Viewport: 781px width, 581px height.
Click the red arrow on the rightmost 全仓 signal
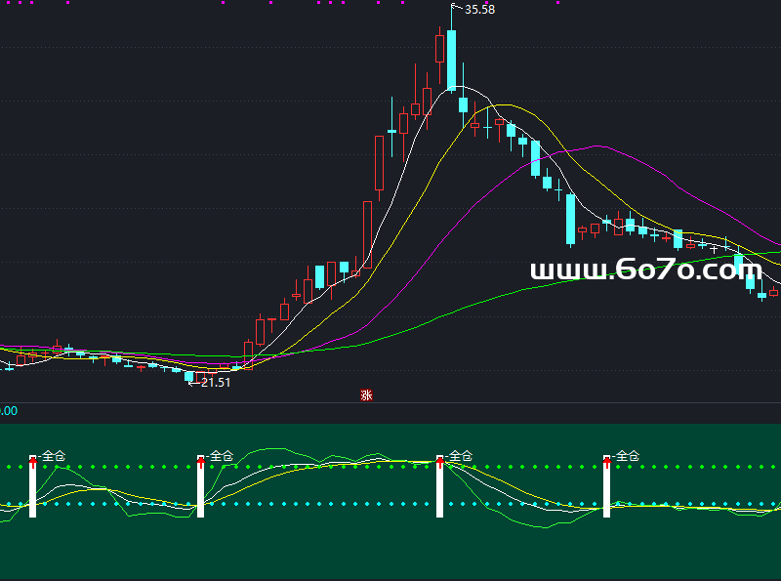coord(606,459)
